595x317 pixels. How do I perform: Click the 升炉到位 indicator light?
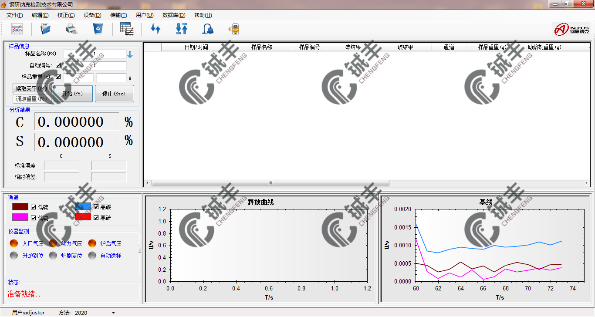pos(14,256)
